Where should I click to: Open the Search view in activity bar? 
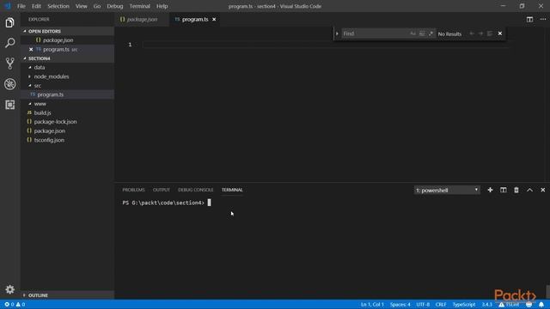tap(9, 43)
